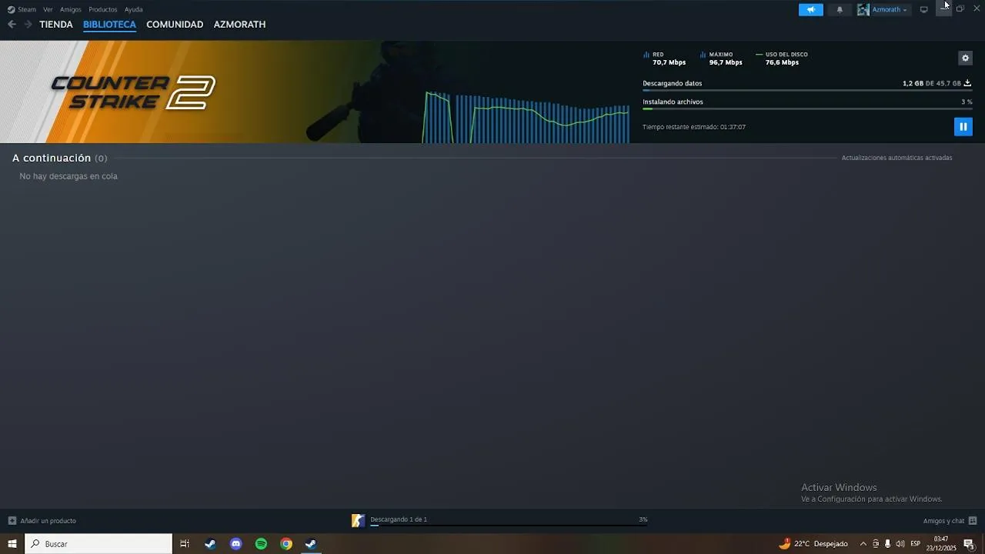Open the volume control tray icon
Image resolution: width=985 pixels, height=554 pixels.
(900, 544)
